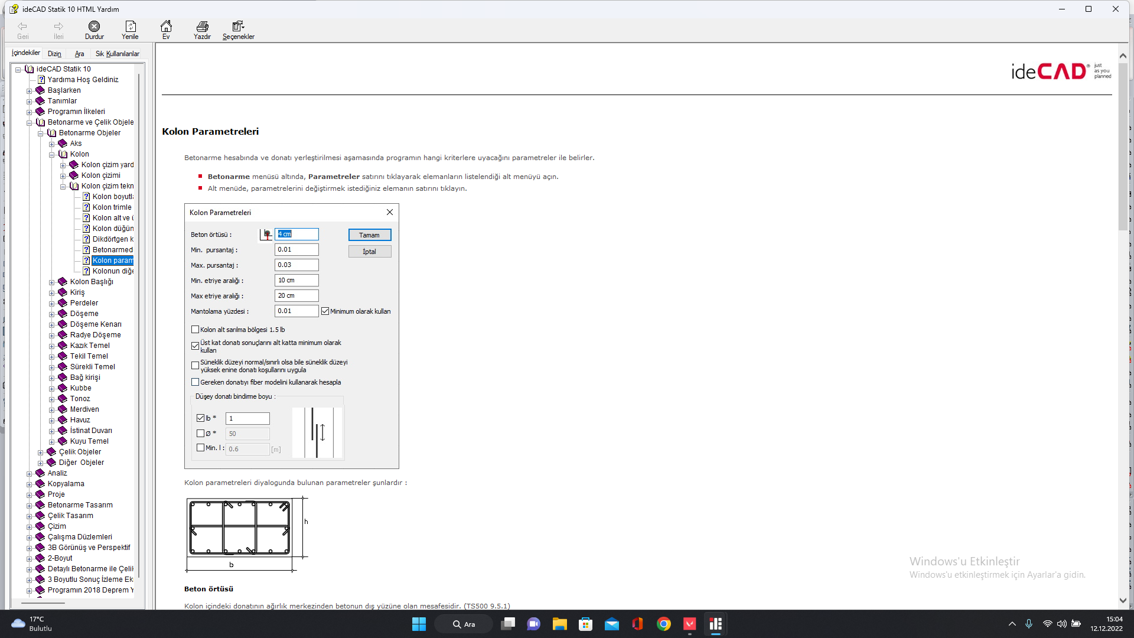The width and height of the screenshot is (1134, 638).
Task: Click the Yenile (Refresh) toolbar icon
Action: [x=131, y=27]
